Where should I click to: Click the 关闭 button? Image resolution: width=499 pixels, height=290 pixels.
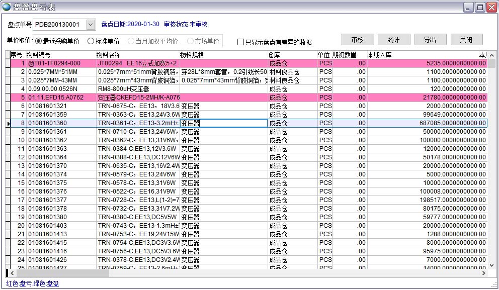coord(466,40)
